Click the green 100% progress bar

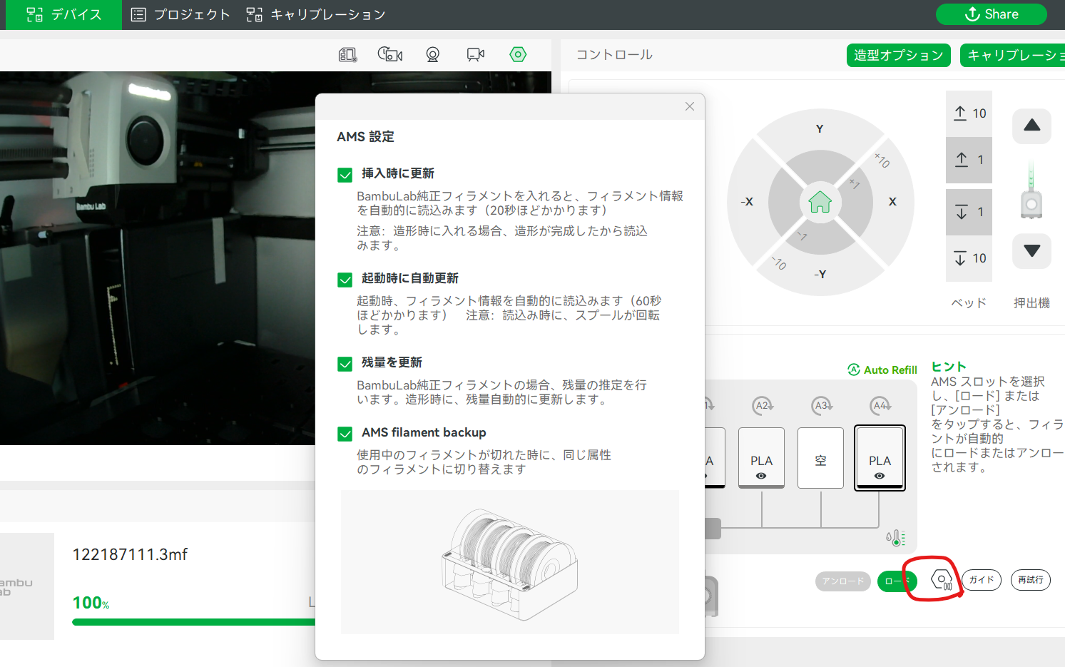point(193,621)
